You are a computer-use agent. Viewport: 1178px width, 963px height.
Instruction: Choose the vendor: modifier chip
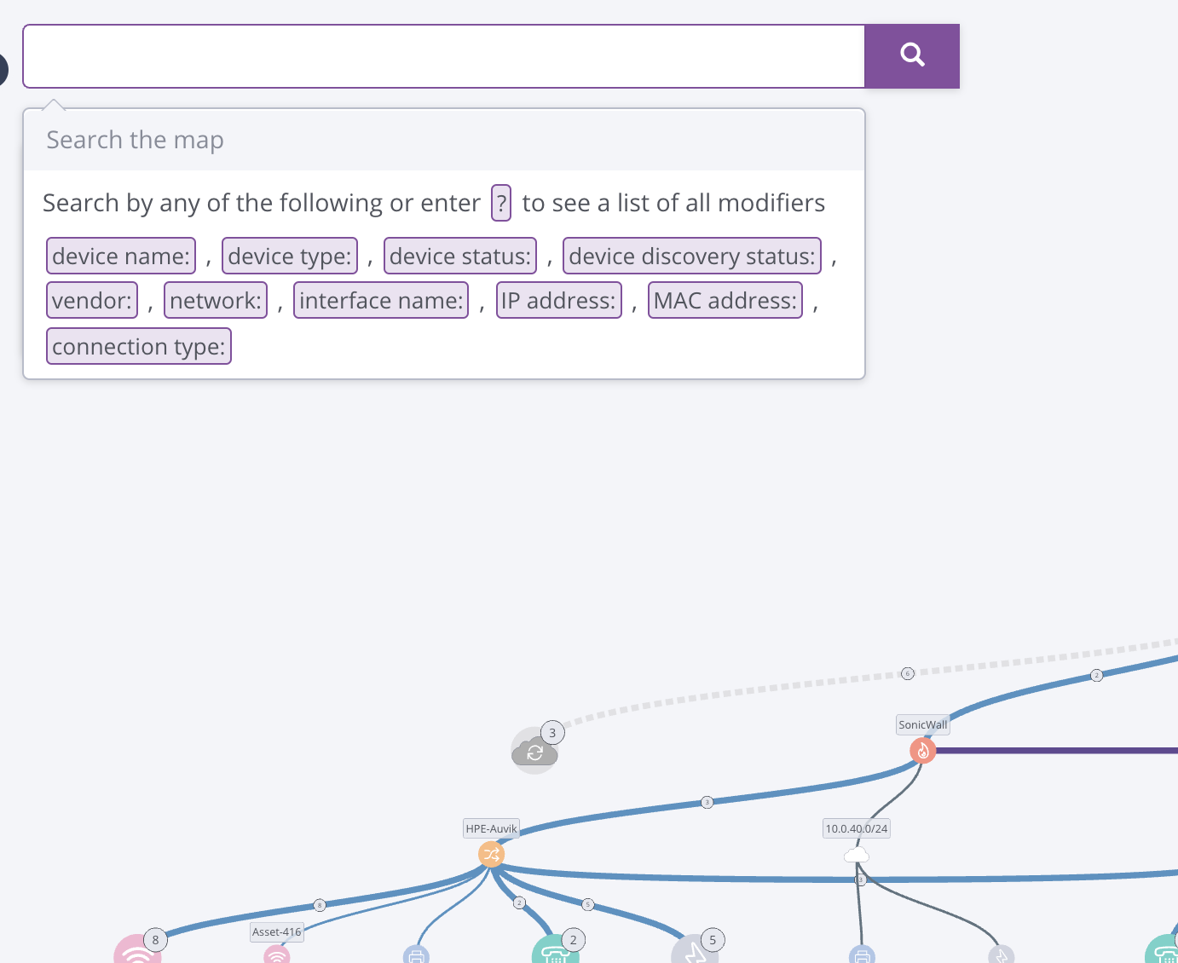coord(91,300)
